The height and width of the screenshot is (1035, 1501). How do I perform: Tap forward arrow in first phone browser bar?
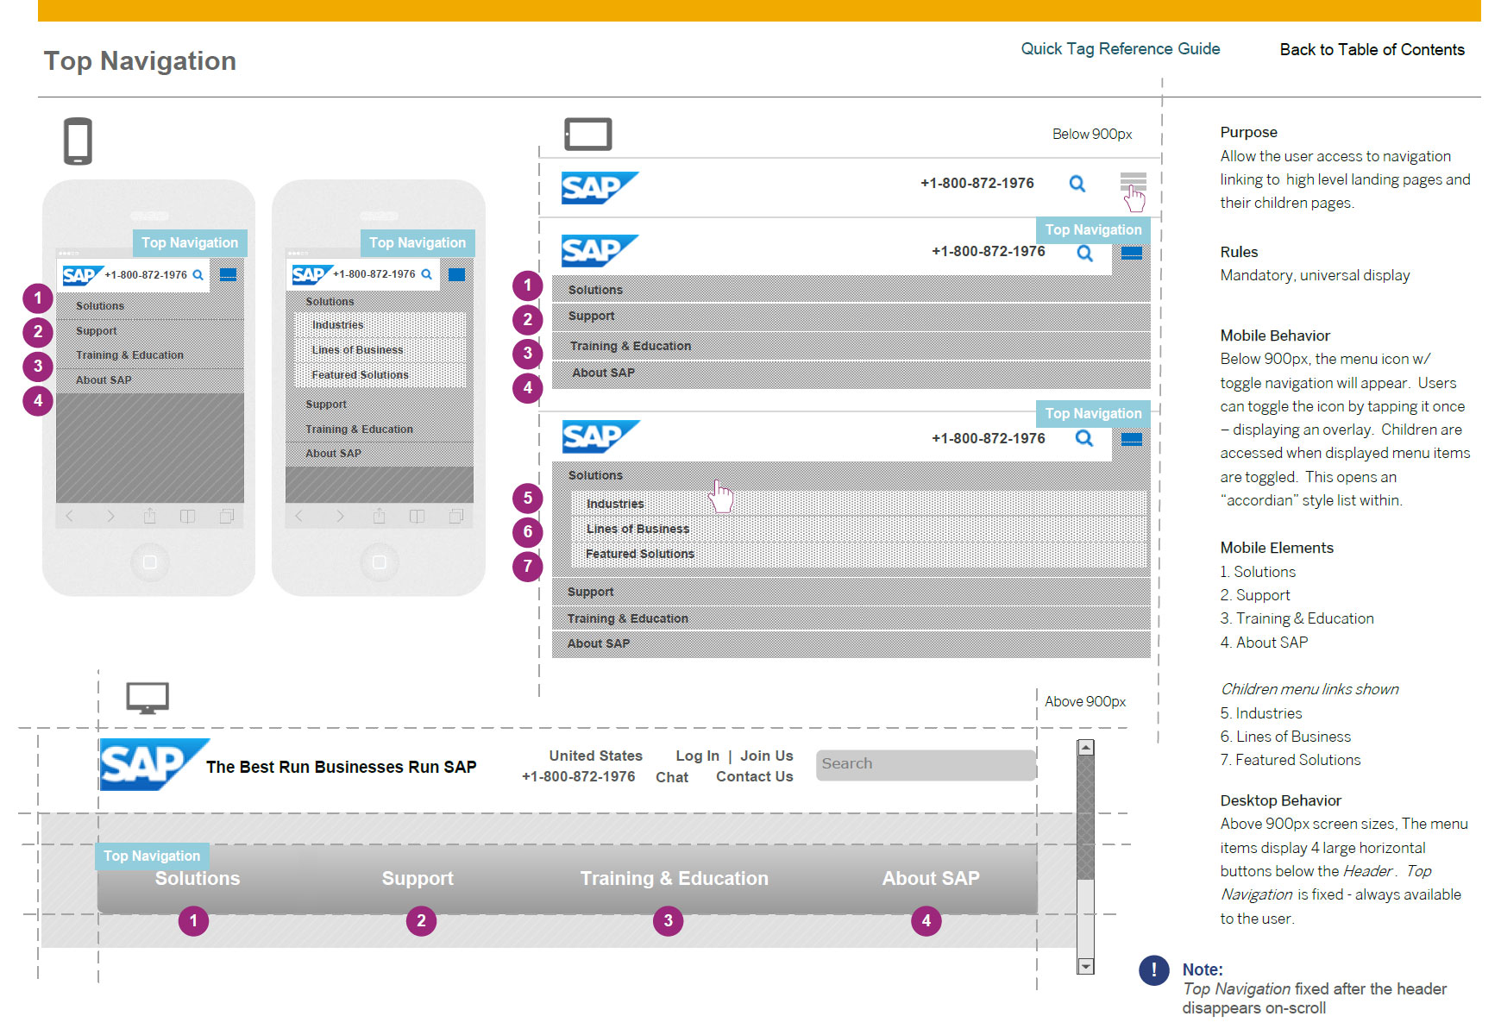[x=110, y=516]
